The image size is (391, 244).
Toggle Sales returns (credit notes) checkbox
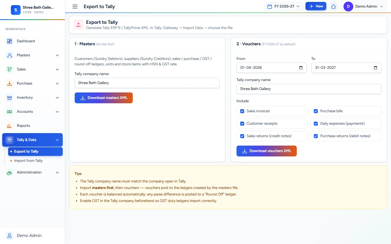pyautogui.click(x=242, y=136)
